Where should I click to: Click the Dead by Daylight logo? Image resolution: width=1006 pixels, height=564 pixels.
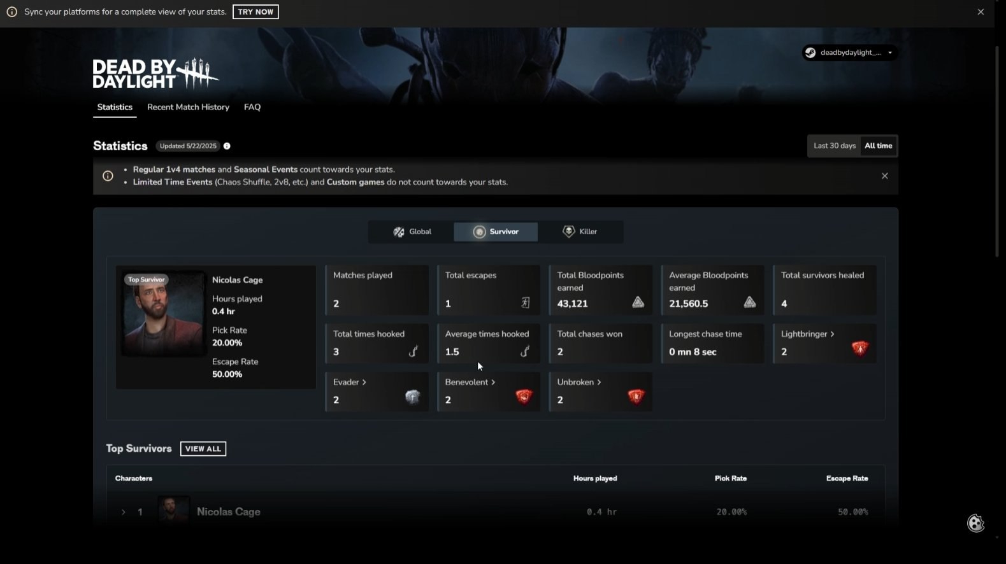coord(155,74)
